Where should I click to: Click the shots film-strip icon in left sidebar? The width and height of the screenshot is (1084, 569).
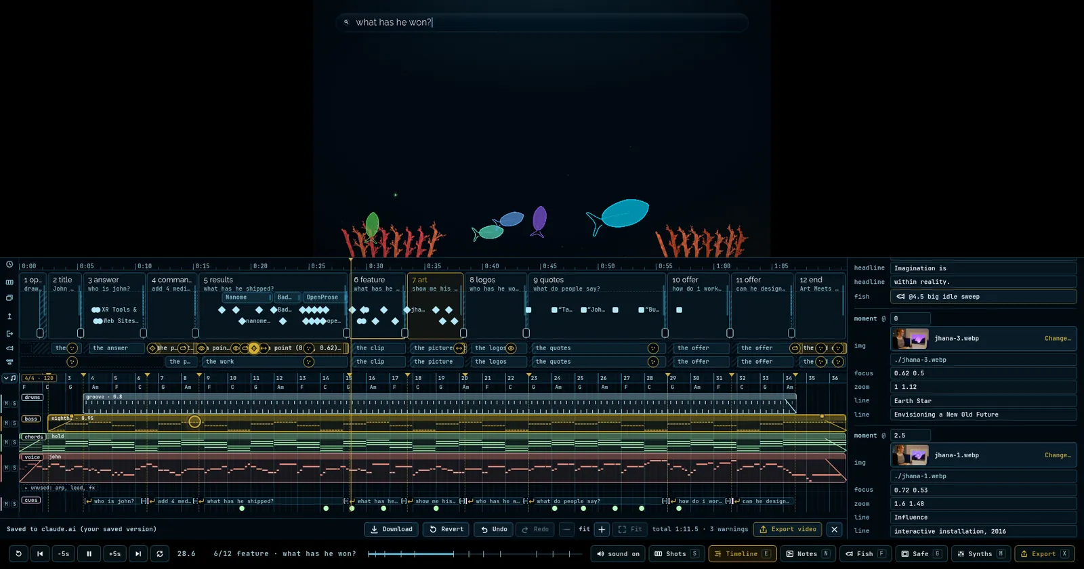click(x=9, y=282)
